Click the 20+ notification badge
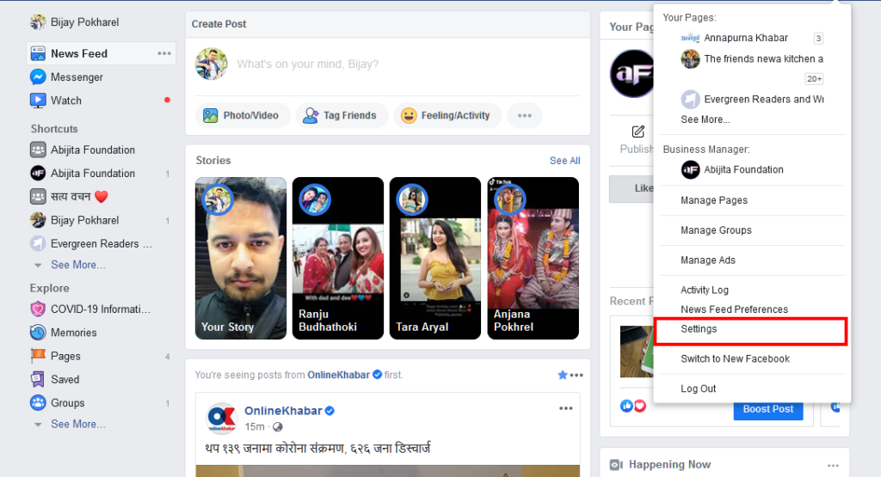 pyautogui.click(x=814, y=79)
